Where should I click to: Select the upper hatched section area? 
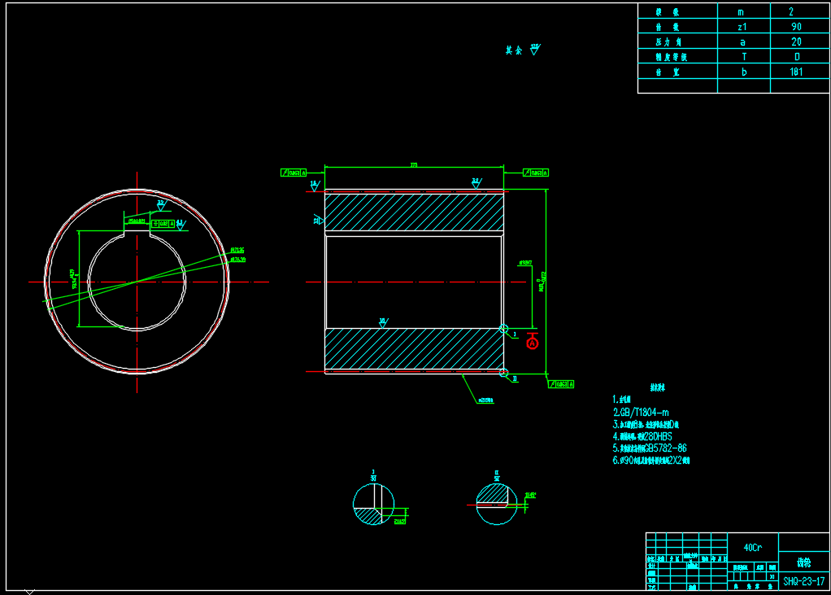pos(414,212)
